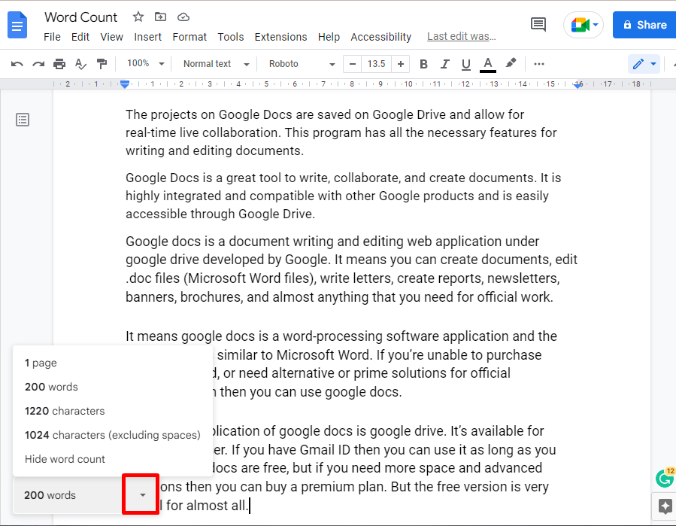Open the Help menu
Image resolution: width=676 pixels, height=526 pixels.
pyautogui.click(x=329, y=37)
